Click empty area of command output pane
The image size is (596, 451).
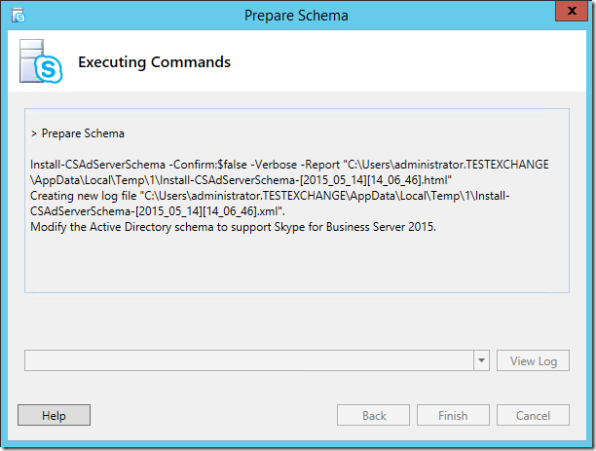tap(296, 262)
